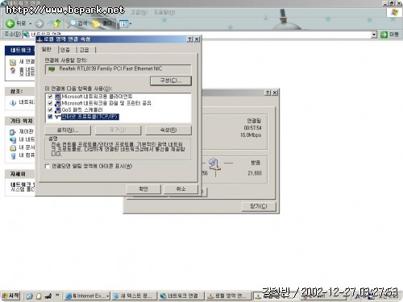Click the green Back arrow toolbar icon
The image size is (403, 302).
[x=10, y=23]
